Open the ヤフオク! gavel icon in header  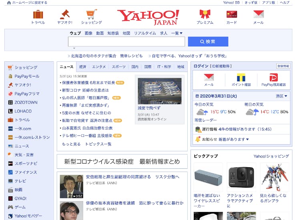coord(65,14)
